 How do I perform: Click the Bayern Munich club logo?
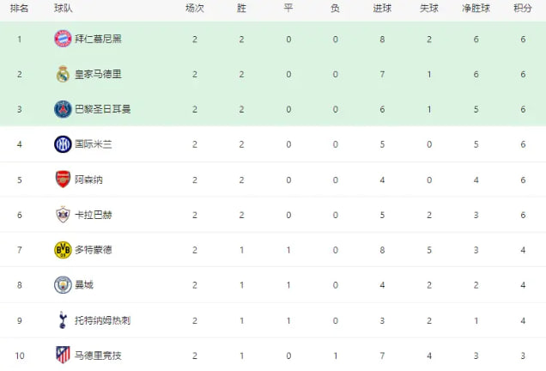63,39
